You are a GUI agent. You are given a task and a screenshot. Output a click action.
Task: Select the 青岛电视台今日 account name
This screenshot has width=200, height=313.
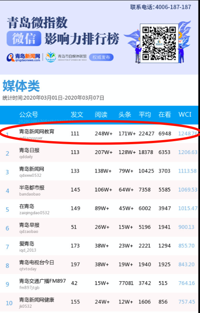point(37,262)
